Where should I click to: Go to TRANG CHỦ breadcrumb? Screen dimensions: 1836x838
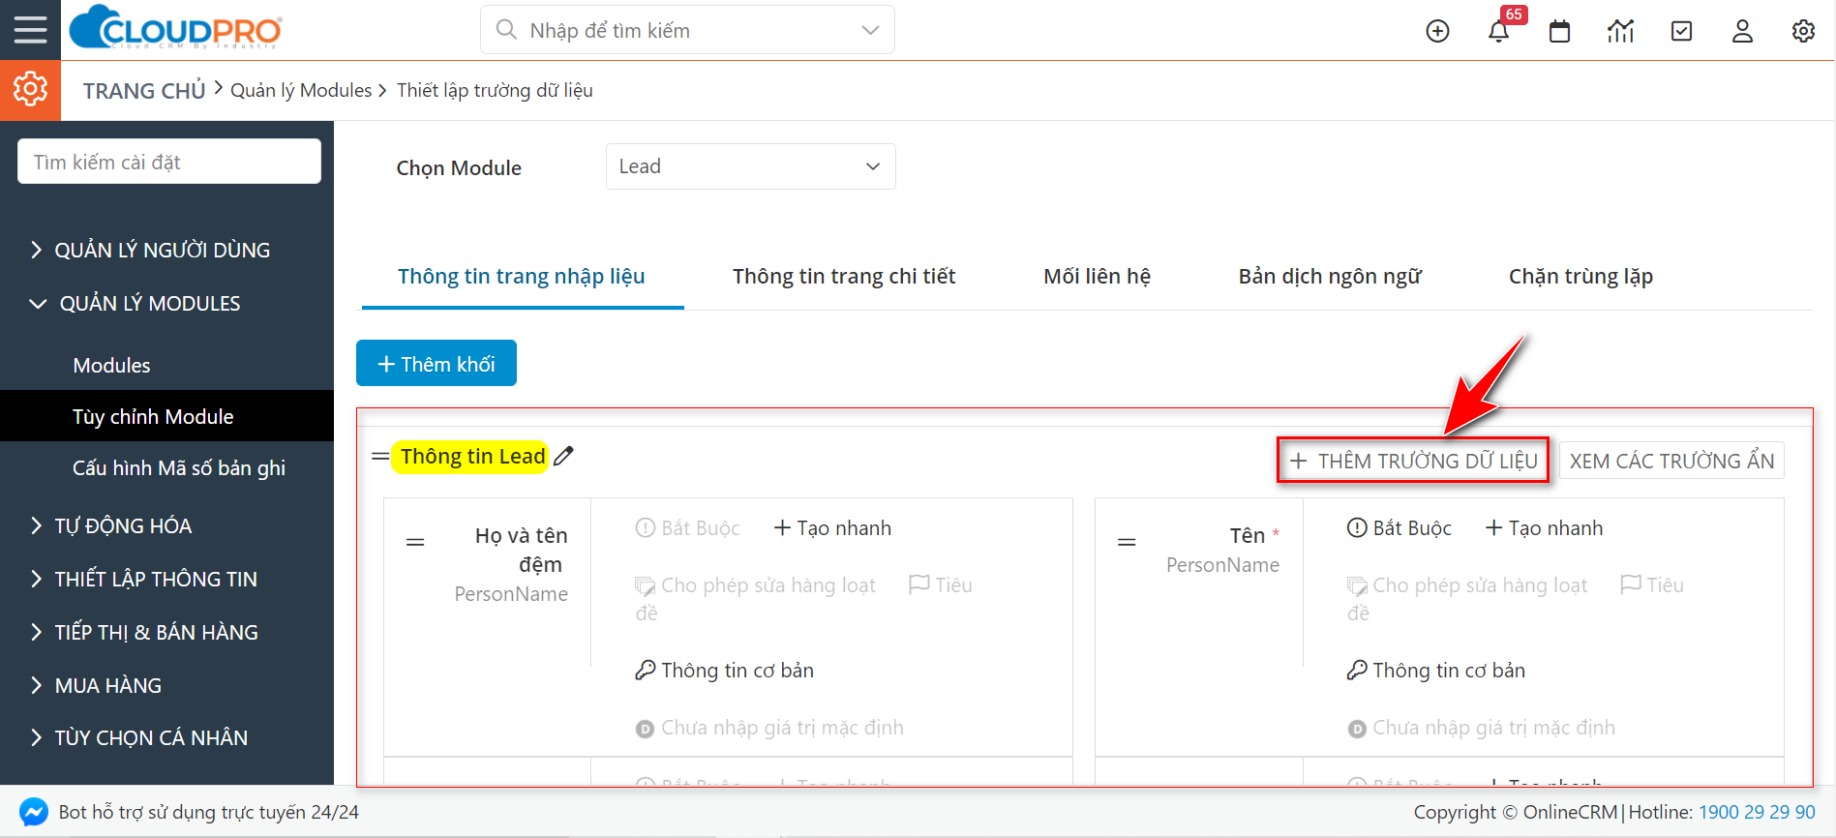pyautogui.click(x=144, y=91)
